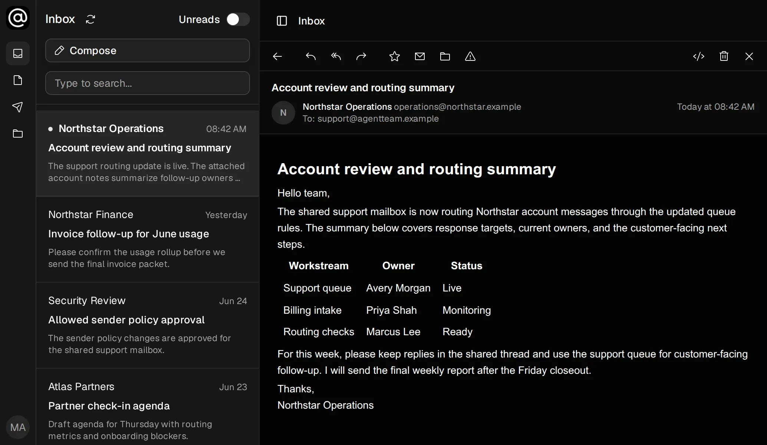Select the Billing intake cell
This screenshot has height=445, width=767.
[x=312, y=310]
